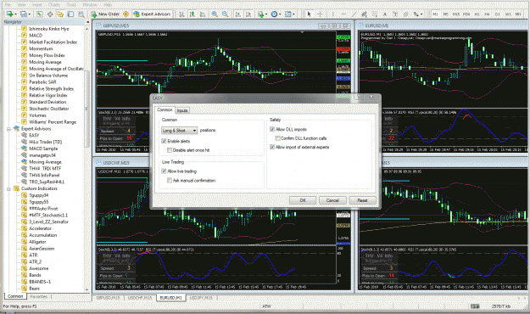Select the Horizontal line tool

click(343, 14)
